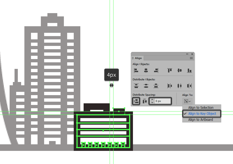
Task: Click Horizontal Align Left icon
Action: pyautogui.click(x=136, y=71)
